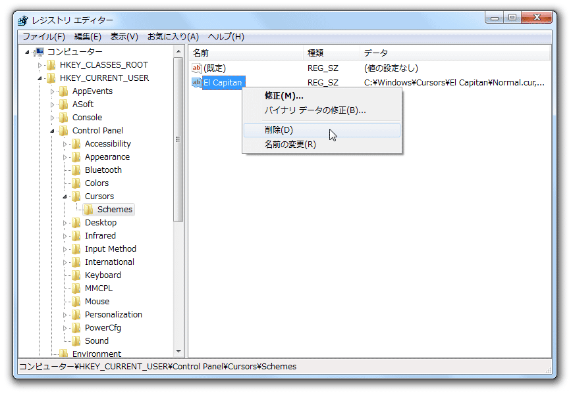Click the tree scrollbar up arrow
The image size is (571, 393).
(x=178, y=51)
